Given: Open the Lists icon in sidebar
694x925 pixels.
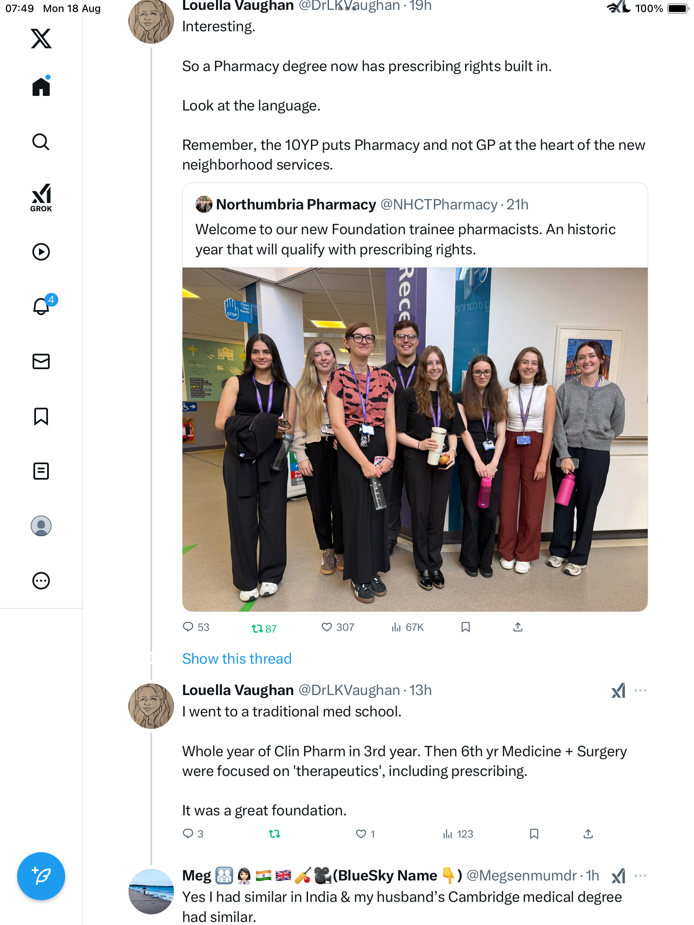Looking at the screenshot, I should (41, 471).
